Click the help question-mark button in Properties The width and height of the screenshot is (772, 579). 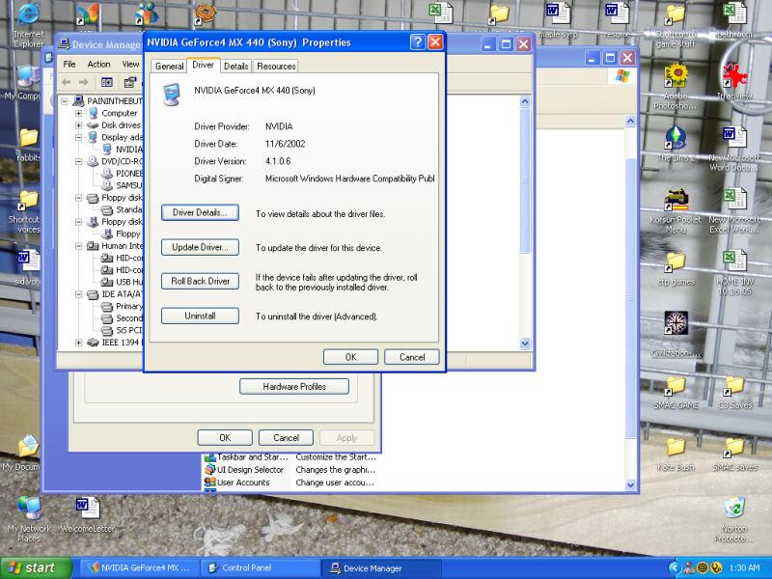[x=417, y=42]
